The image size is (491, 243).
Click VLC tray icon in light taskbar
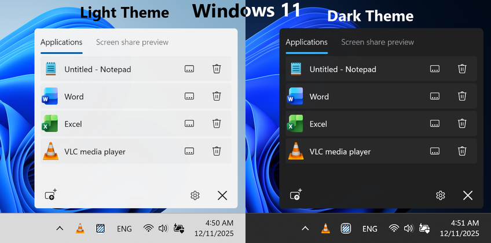80,229
